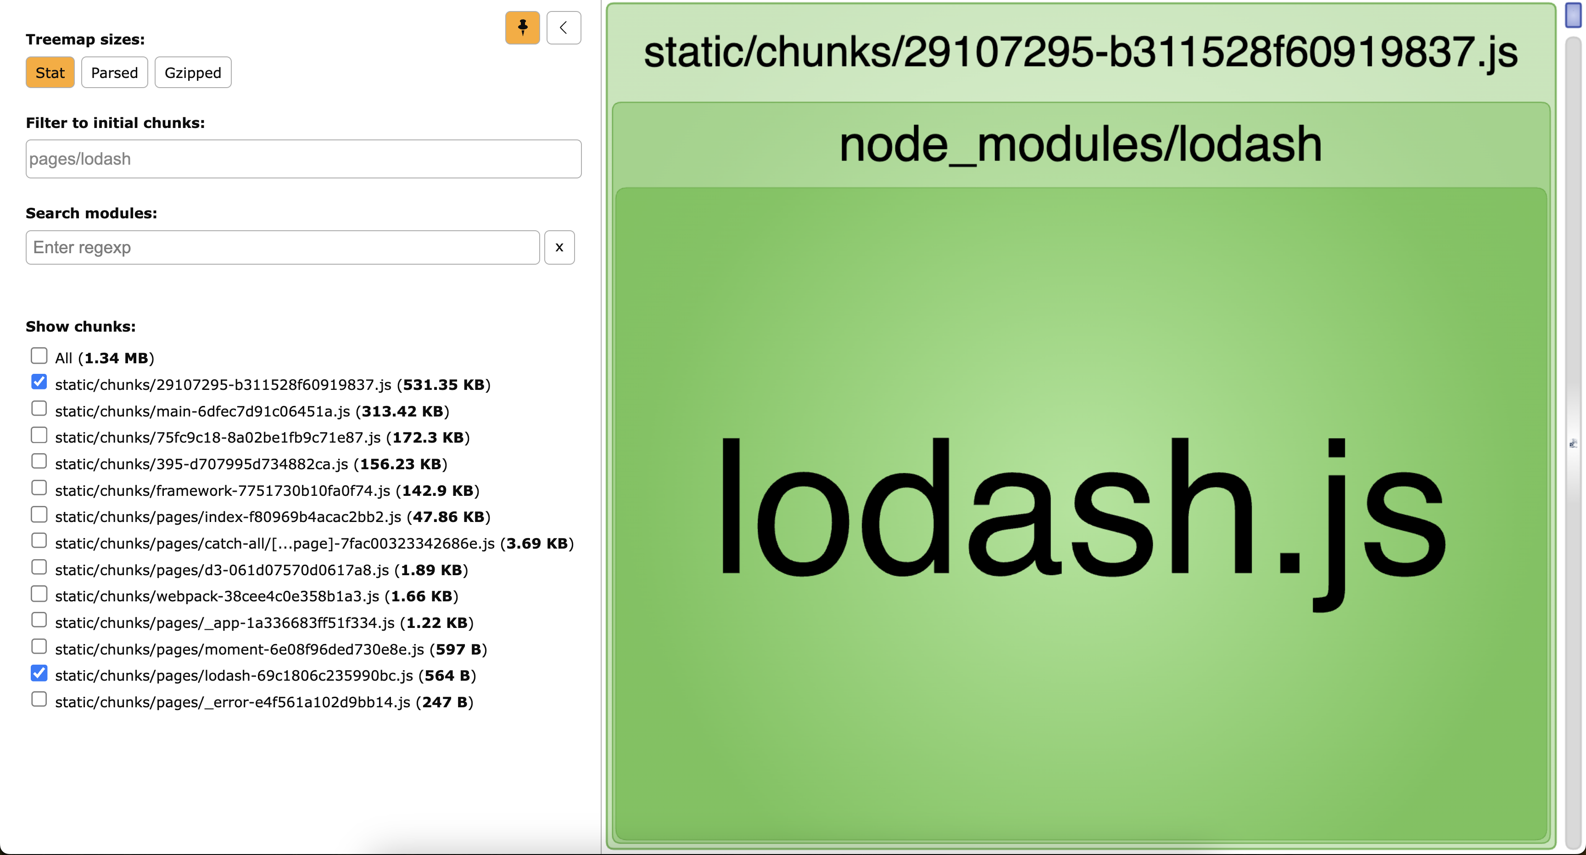Enable the main-6dfec7d91c06451a.js chunk checkbox

[39, 409]
